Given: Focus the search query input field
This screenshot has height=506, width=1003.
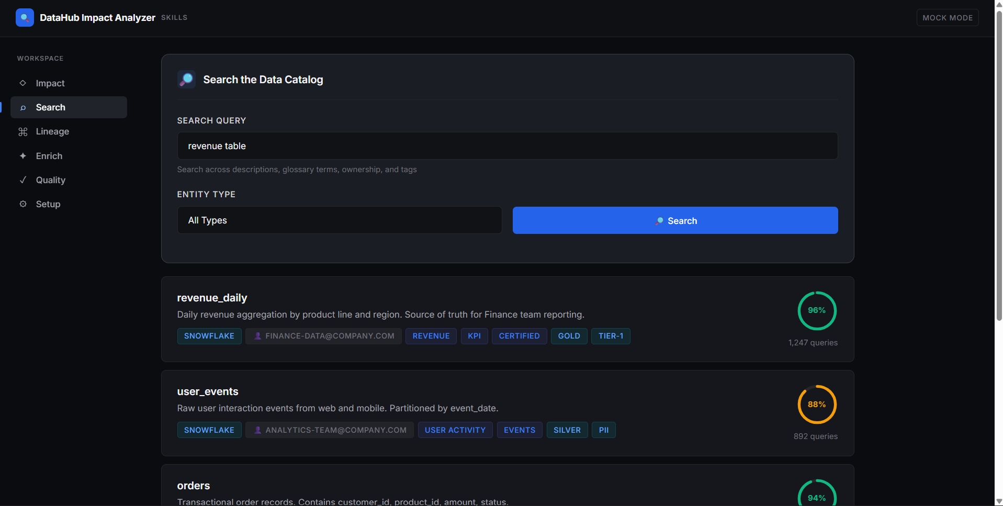Looking at the screenshot, I should click(x=508, y=146).
